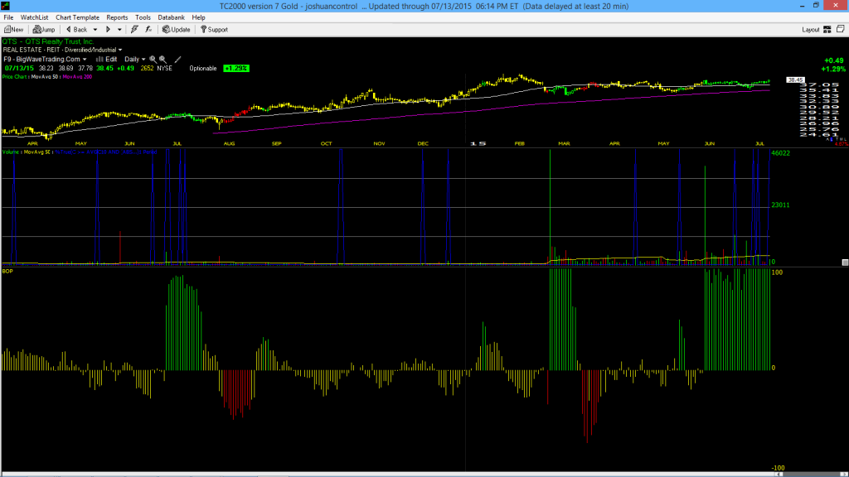Viewport: 849px width, 477px height.
Task: Click the horizontal scrollbar right arrow
Action: (842, 475)
